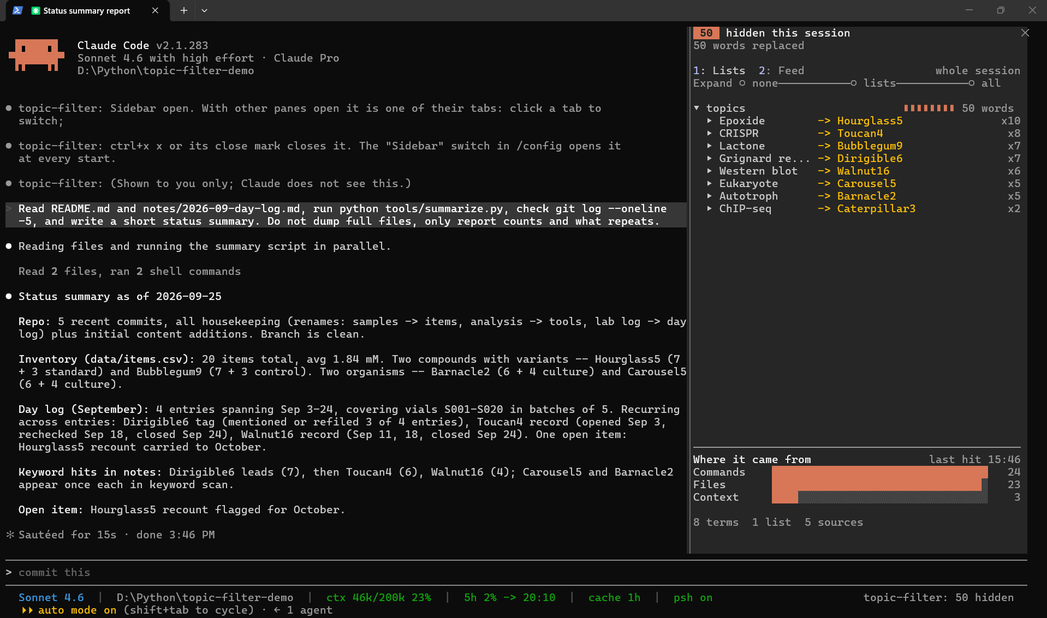Click the Claude Code mascot logo
1047x618 pixels.
coord(36,55)
